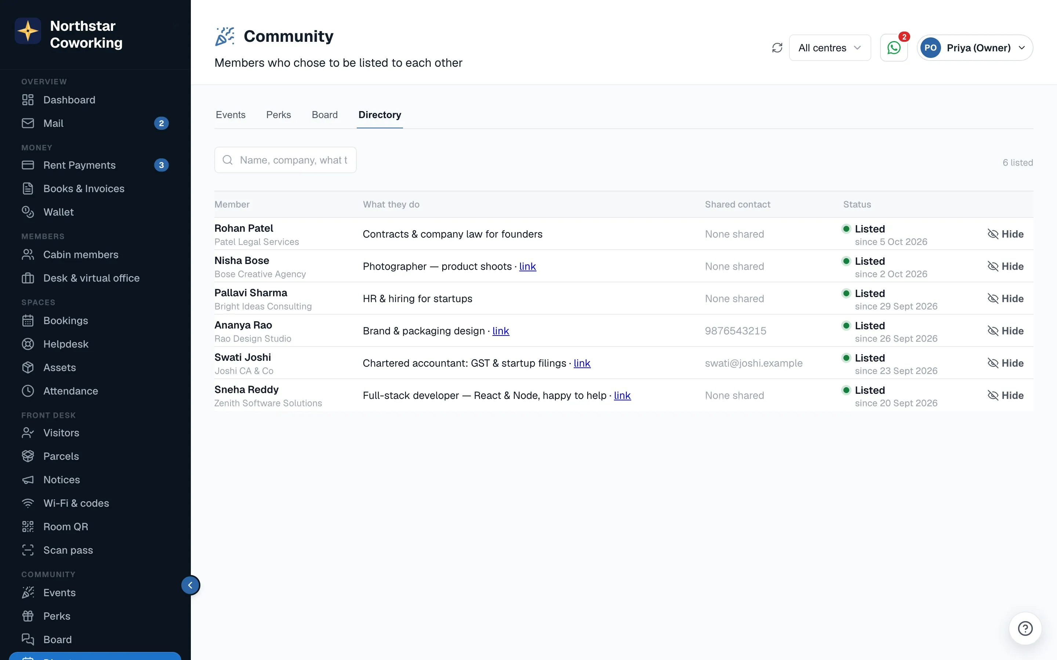Open Assets in the sidebar
The image size is (1057, 660).
[x=95, y=367]
